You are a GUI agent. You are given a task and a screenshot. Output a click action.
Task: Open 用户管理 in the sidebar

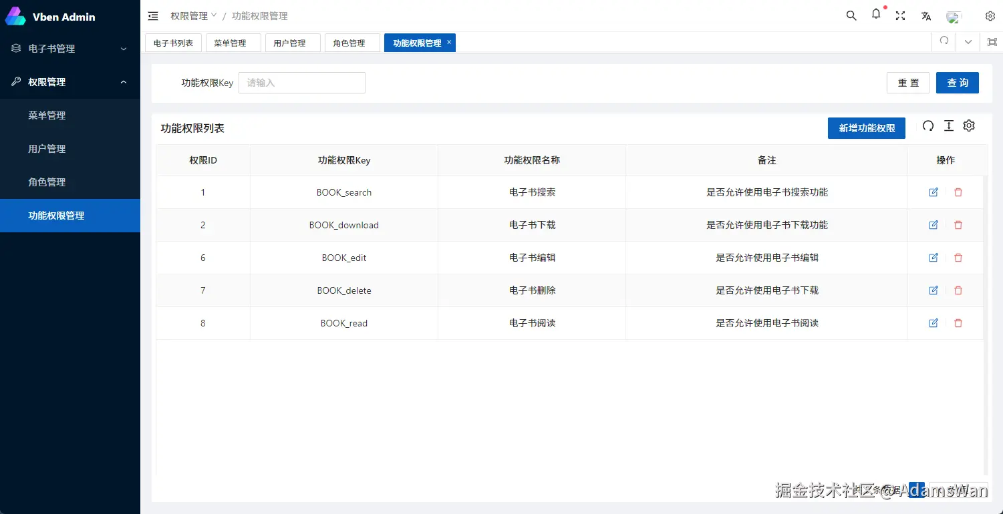click(x=70, y=149)
